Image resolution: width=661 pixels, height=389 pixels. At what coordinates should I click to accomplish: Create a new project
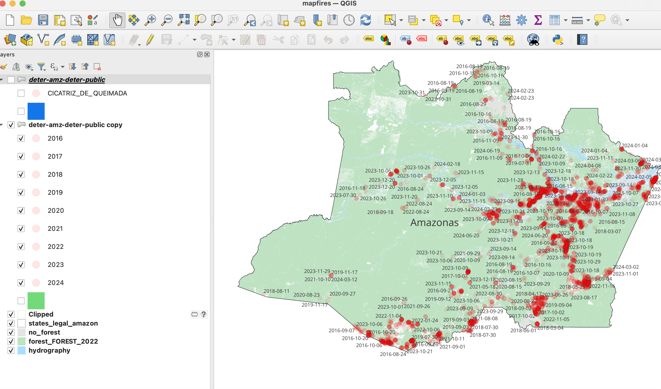[10, 20]
